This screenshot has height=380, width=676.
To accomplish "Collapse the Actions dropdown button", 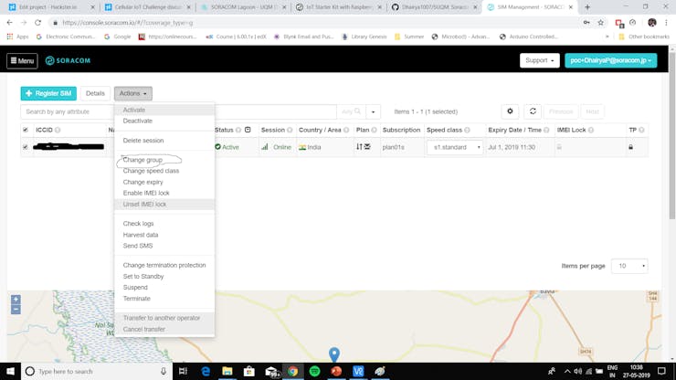I will click(x=132, y=93).
